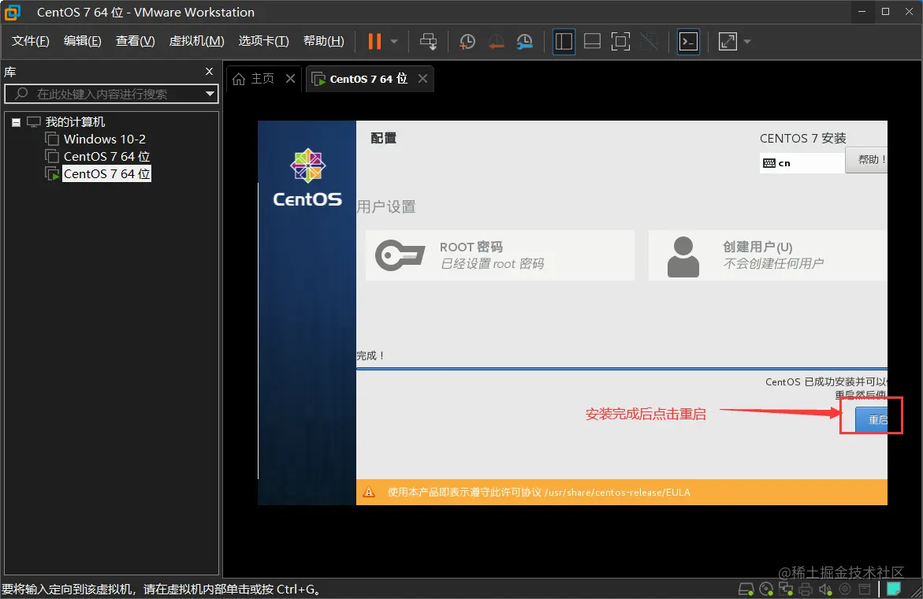Screen dimensions: 923x599
Task: Close the CentOS 7 64 位 tab
Action: coord(422,78)
